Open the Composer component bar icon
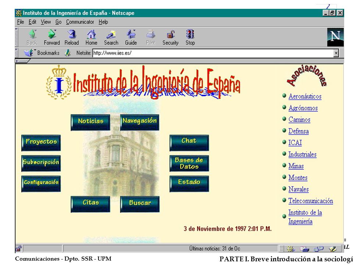Screen dimensions: 353x265 point(333,249)
